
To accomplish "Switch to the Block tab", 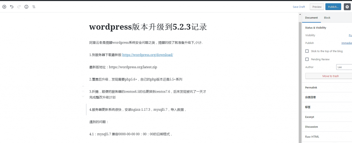I will (x=327, y=17).
